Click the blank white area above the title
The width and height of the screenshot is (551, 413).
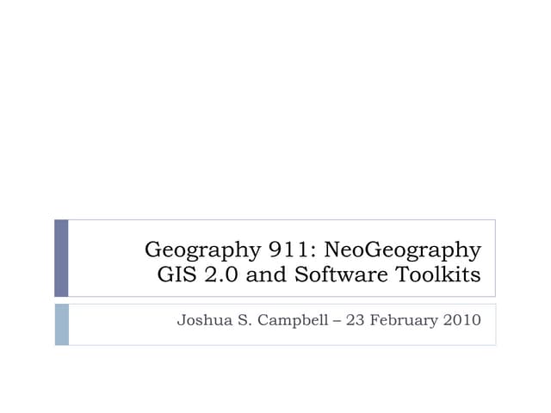[275, 112]
